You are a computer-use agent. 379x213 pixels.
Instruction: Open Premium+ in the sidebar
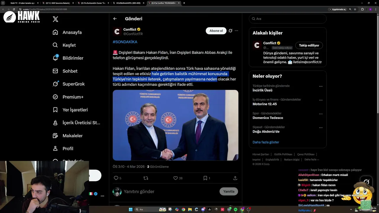point(68,97)
